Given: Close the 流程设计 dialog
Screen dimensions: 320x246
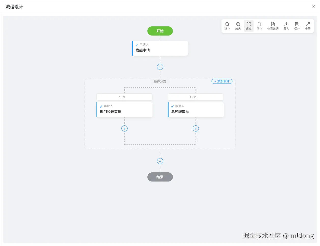Looking at the screenshot, I should (x=314, y=7).
